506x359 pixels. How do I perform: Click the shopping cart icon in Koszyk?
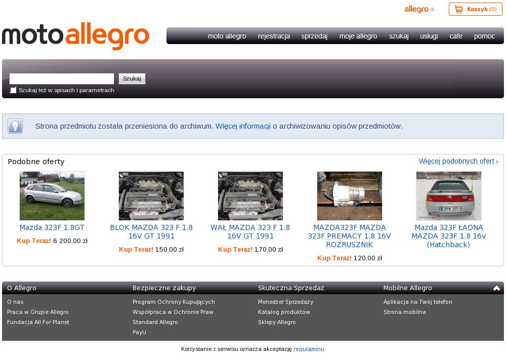coord(458,9)
